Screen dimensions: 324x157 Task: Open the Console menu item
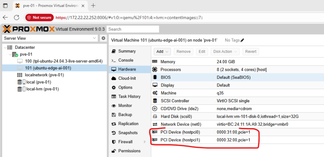coord(126,60)
